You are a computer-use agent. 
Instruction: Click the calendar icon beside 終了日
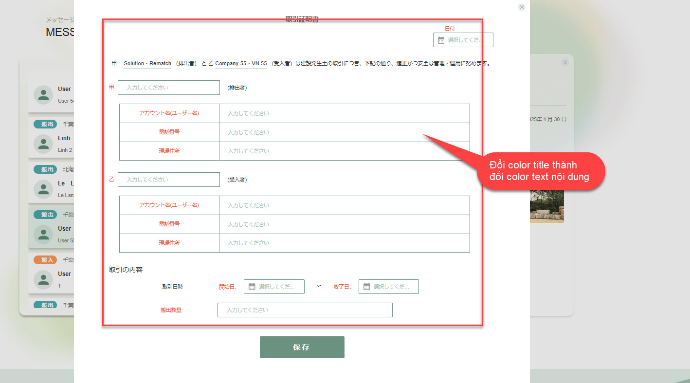[366, 287]
